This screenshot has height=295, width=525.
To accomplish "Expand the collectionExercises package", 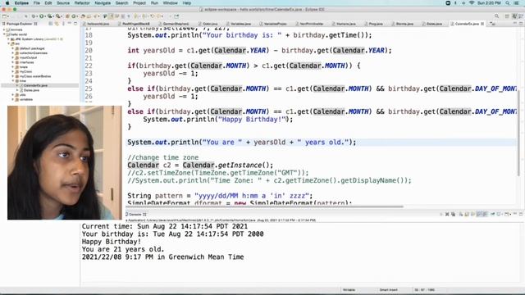I will pos(13,53).
